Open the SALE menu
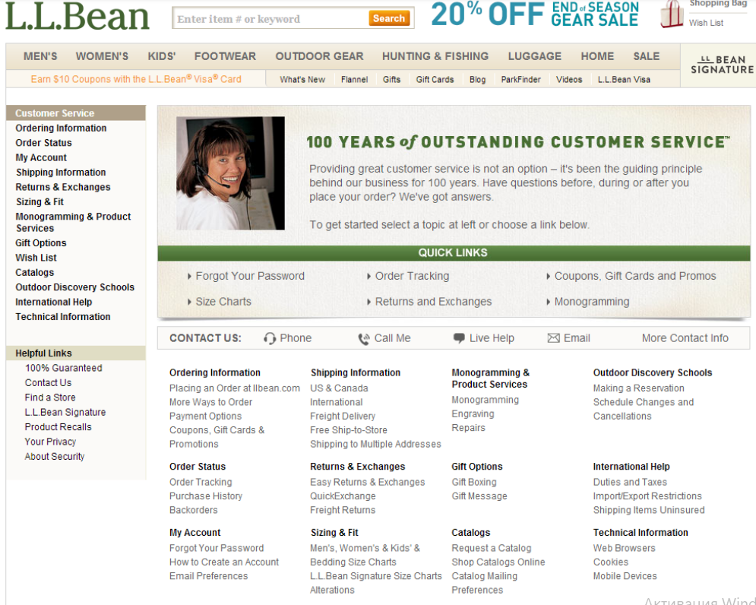 tap(647, 56)
